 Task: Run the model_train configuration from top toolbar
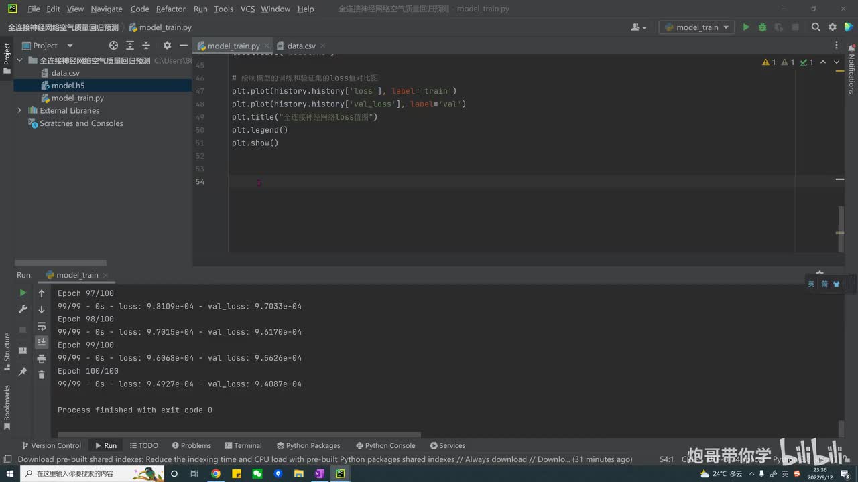click(x=746, y=27)
